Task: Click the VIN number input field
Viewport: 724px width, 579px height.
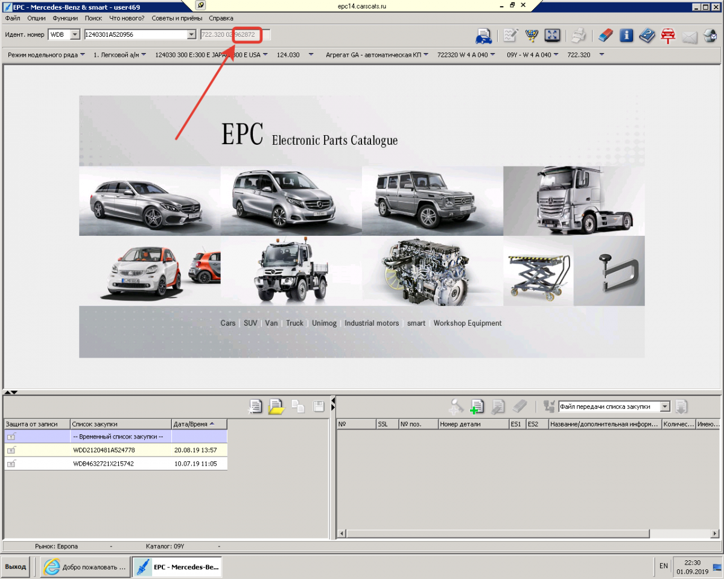Action: click(141, 35)
